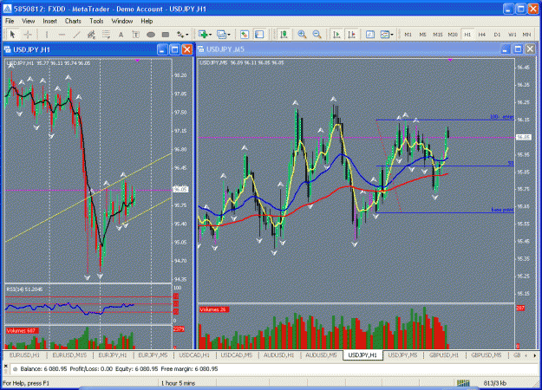Switch to USDCAD,M5 chart tab
Image resolution: width=542 pixels, height=390 pixels.
point(237,355)
